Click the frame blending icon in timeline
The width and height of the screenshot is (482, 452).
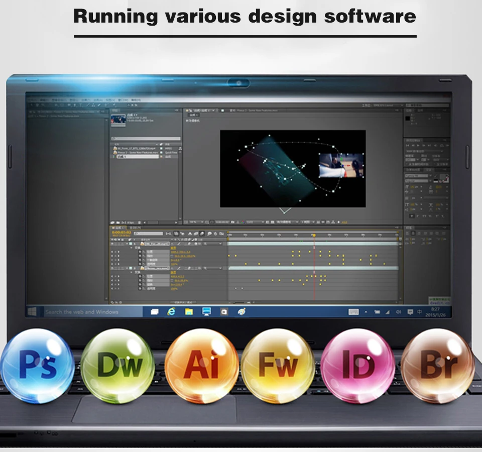click(x=196, y=234)
